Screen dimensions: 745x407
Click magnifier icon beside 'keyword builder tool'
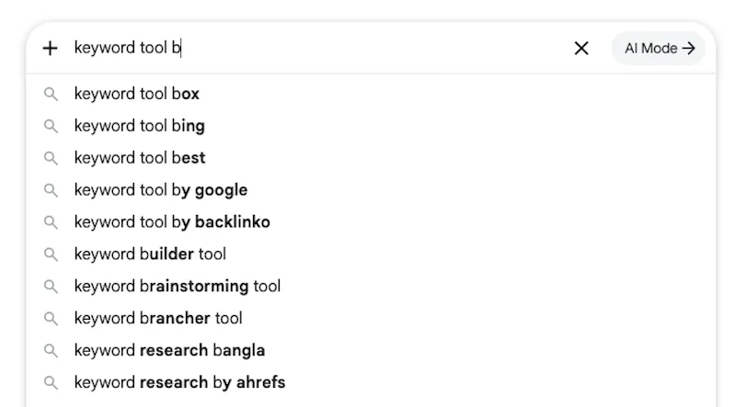pyautogui.click(x=51, y=254)
